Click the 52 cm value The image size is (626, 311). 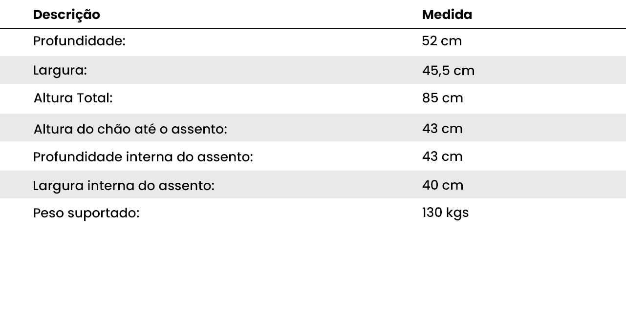click(442, 41)
